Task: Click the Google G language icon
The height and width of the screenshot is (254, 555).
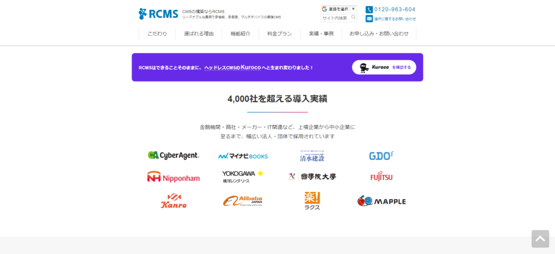Action: (x=324, y=9)
